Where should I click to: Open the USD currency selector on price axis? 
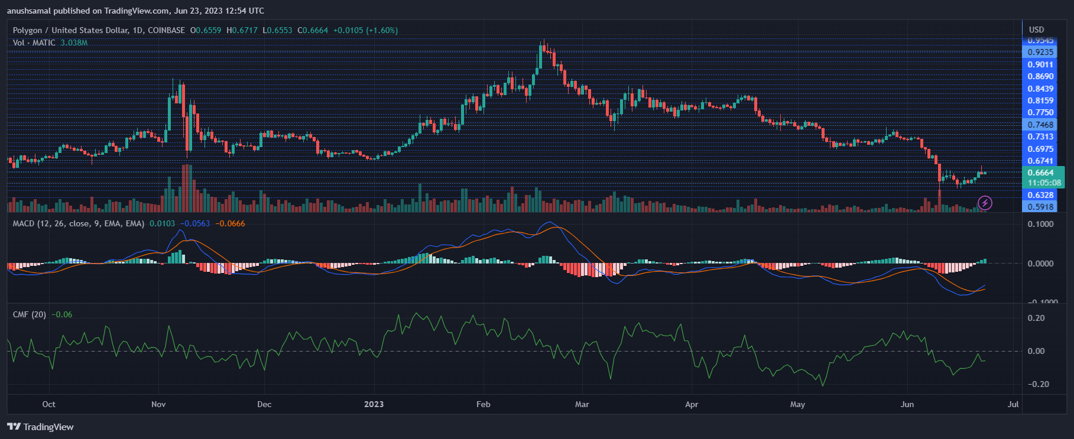(1036, 30)
